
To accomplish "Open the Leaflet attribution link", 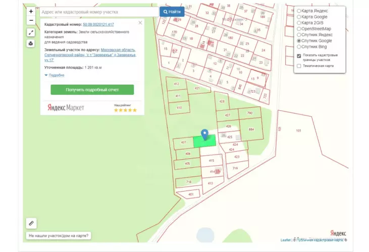I will click(285, 240).
